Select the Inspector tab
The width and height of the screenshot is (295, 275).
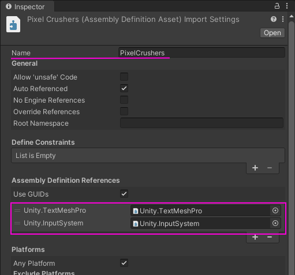(x=27, y=6)
